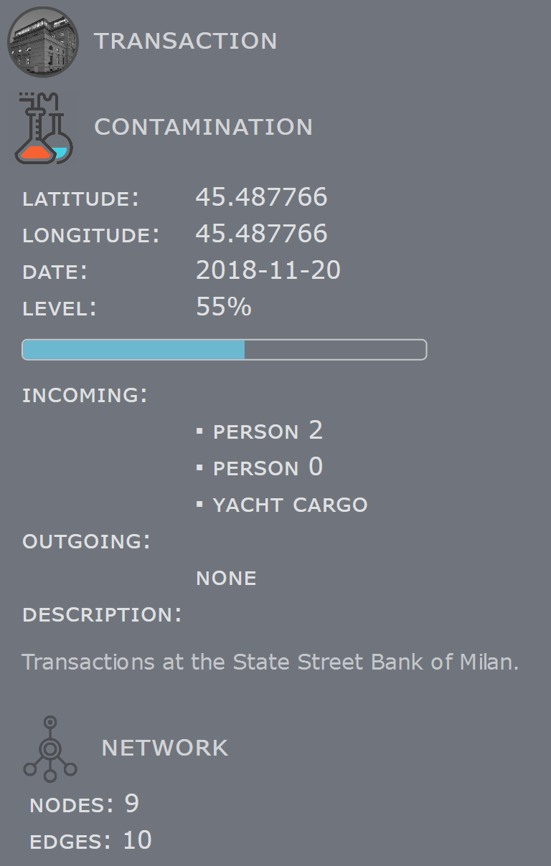
Task: Click the bank building thumbnail icon
Action: 42,42
